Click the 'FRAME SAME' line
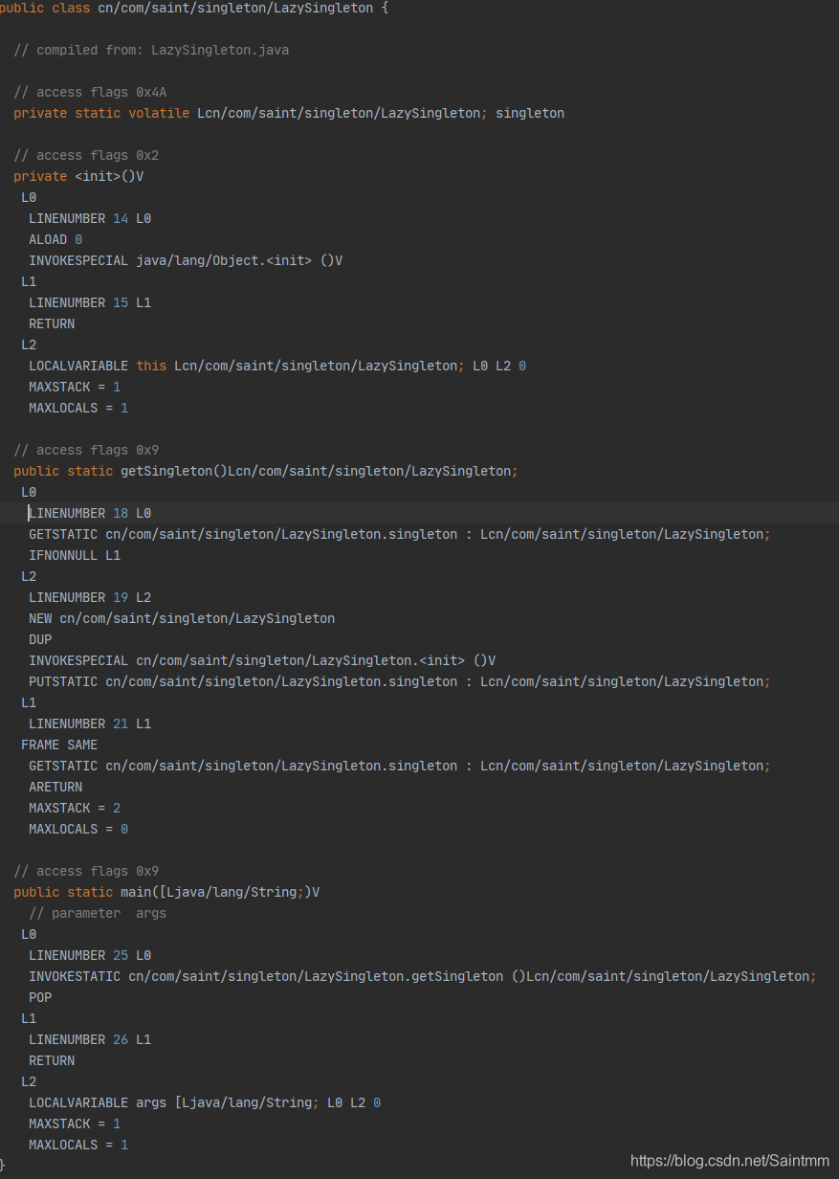839x1179 pixels. pos(59,745)
